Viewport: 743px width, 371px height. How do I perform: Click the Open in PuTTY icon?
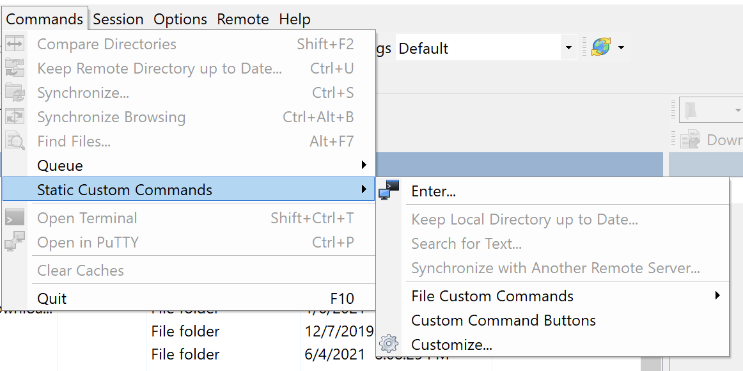(x=15, y=242)
